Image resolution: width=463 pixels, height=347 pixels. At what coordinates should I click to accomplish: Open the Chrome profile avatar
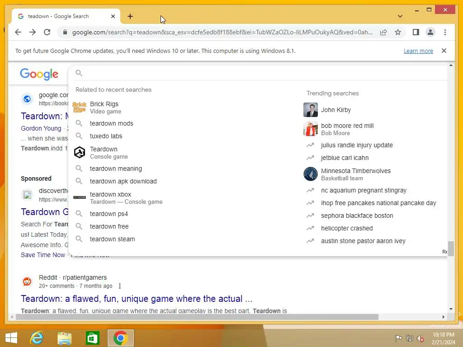tap(430, 32)
